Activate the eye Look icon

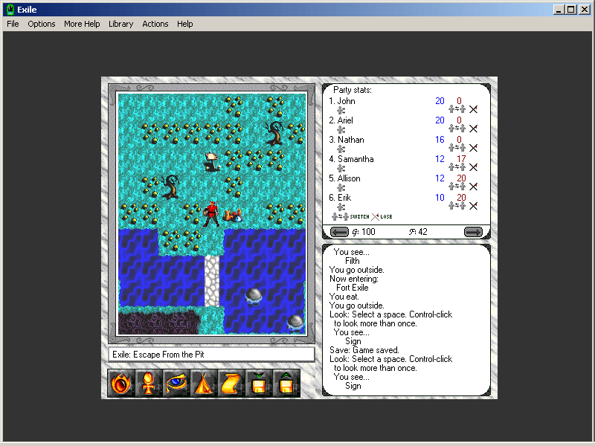(x=176, y=383)
